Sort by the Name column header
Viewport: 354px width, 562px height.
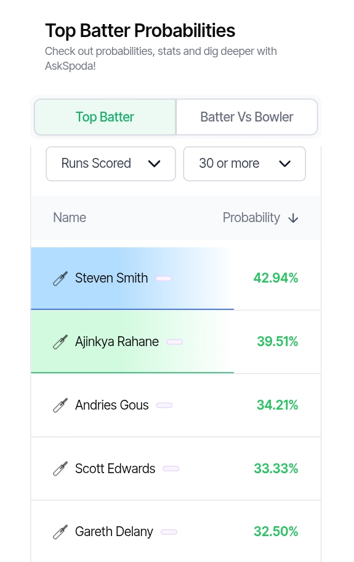click(70, 218)
